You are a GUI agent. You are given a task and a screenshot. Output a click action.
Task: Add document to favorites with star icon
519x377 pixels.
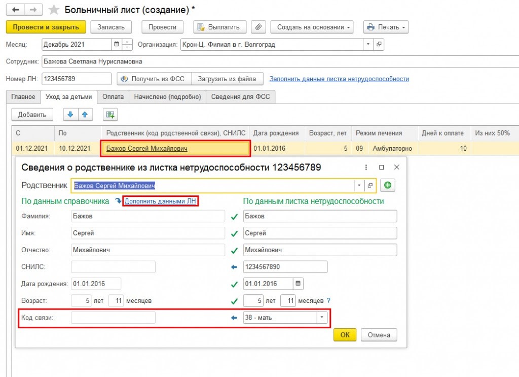53,10
